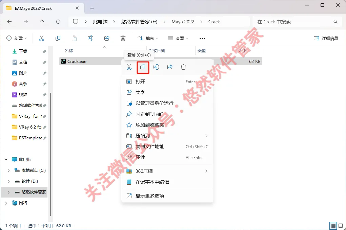Choose 添加到收藏夹 in the context menu
The image size is (346, 230).
(167, 125)
